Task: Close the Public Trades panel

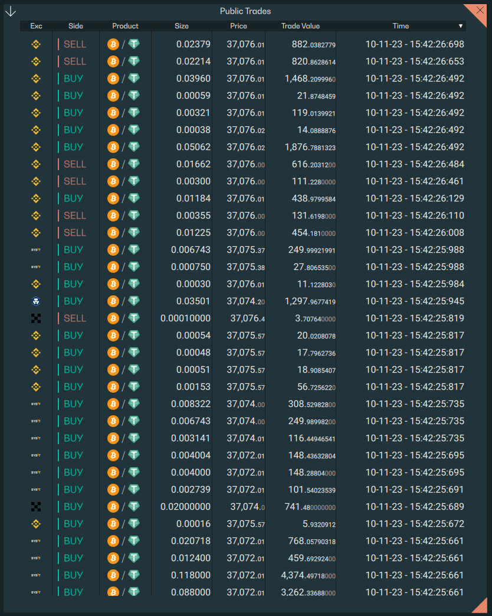Action: pyautogui.click(x=480, y=10)
